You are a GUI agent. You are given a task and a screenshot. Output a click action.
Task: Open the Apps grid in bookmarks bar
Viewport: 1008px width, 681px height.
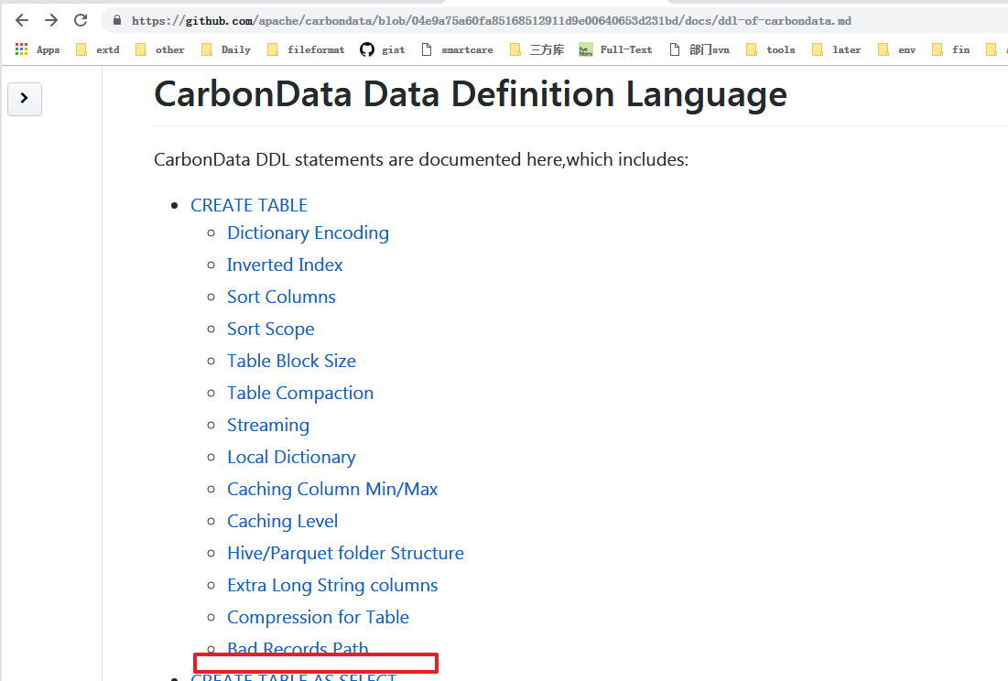38,49
